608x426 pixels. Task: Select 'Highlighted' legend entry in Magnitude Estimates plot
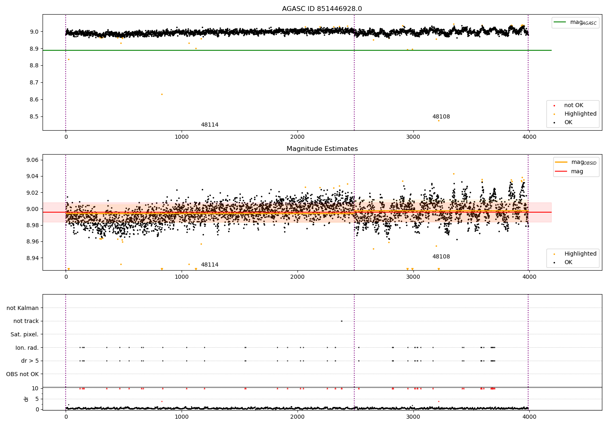pyautogui.click(x=580, y=254)
